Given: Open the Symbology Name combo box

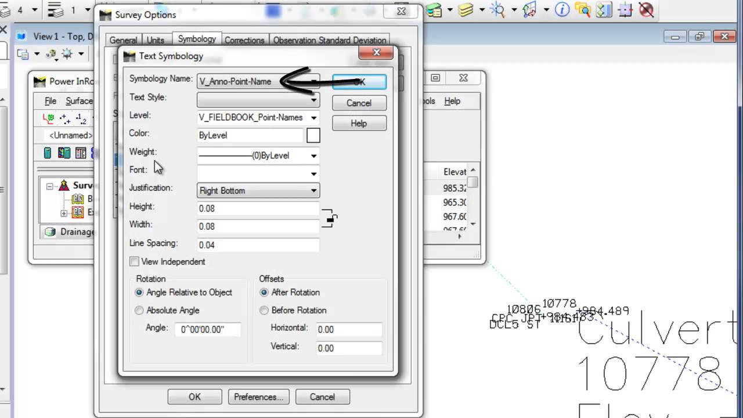Looking at the screenshot, I should coord(258,81).
